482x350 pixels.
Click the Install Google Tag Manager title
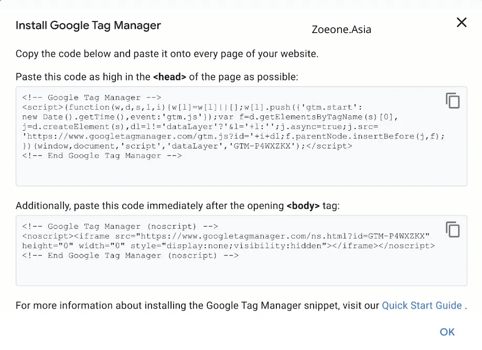pyautogui.click(x=88, y=25)
